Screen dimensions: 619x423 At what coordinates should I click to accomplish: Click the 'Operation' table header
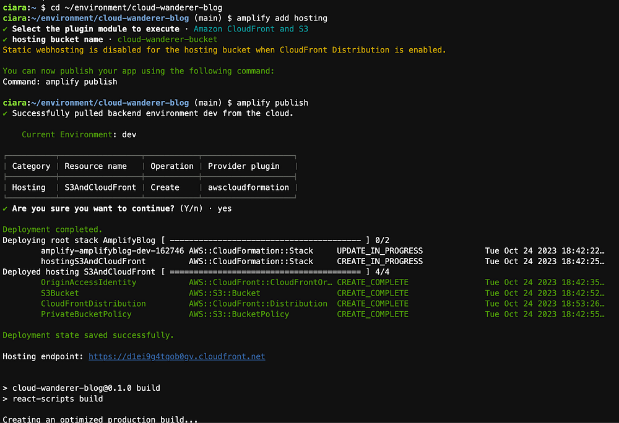pyautogui.click(x=172, y=166)
